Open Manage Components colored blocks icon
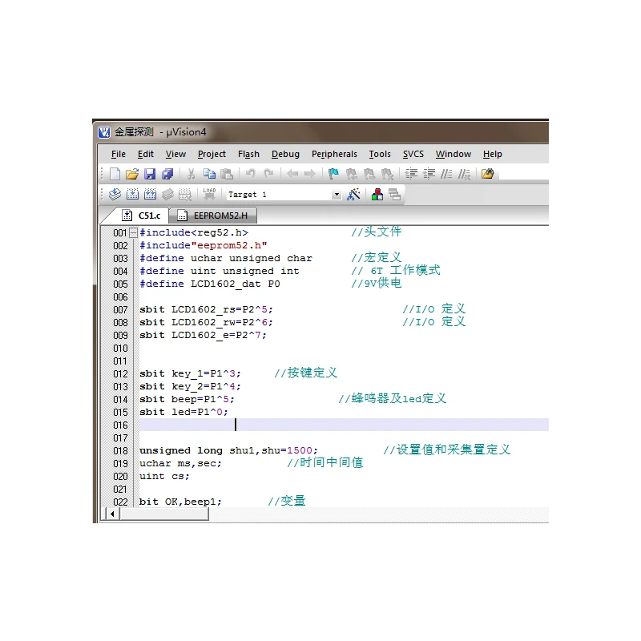Viewport: 641px width, 641px height. click(377, 194)
